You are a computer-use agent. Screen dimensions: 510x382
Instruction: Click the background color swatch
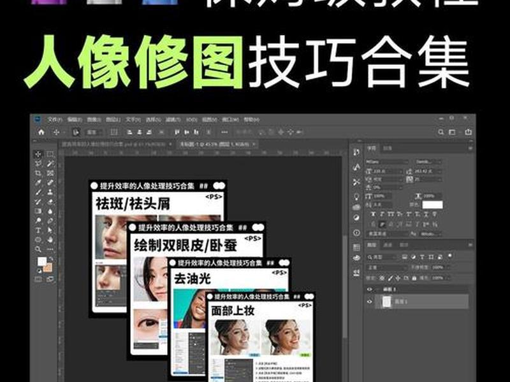pos(47,267)
